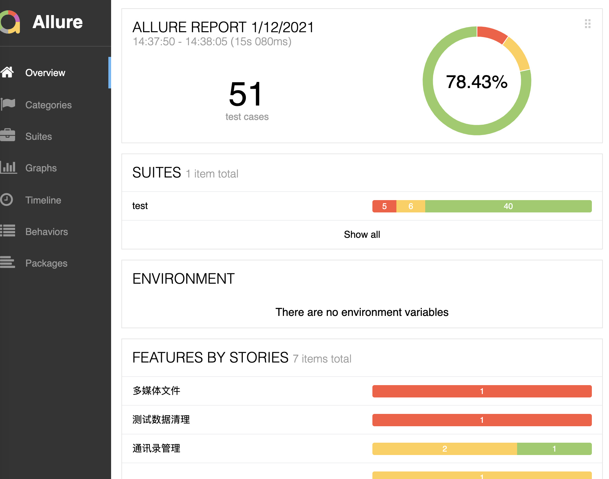
Task: Select the Overview sidebar menu item
Action: click(45, 72)
